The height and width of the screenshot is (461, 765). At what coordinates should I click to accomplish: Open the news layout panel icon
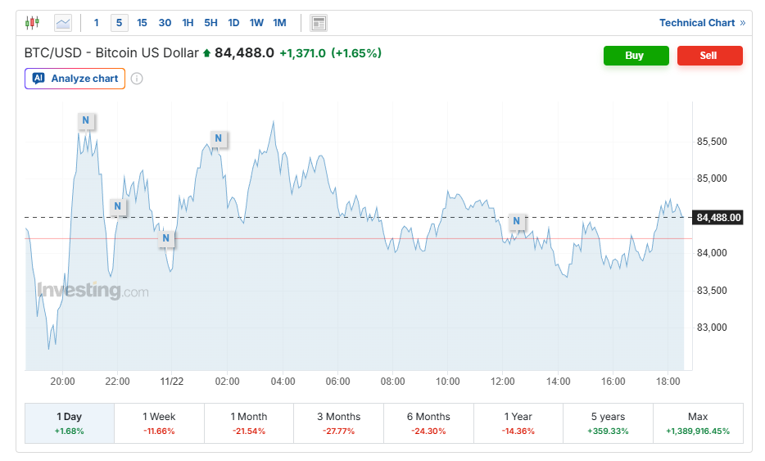pyautogui.click(x=319, y=23)
